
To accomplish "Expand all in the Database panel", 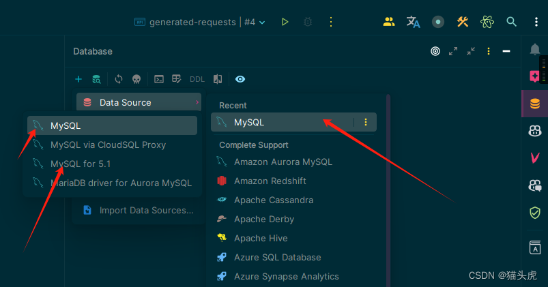I will click(x=453, y=51).
